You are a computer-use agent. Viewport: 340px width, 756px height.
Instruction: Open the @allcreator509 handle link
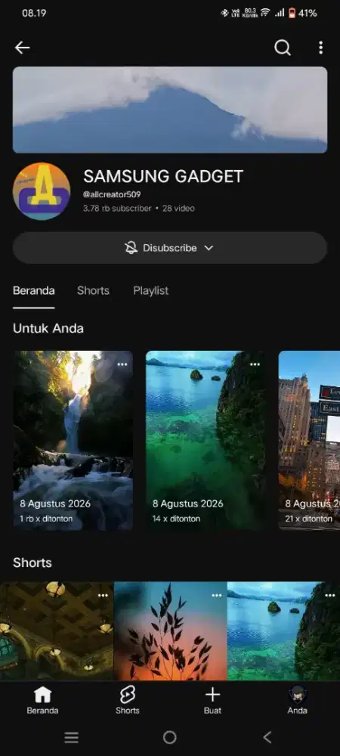(112, 195)
